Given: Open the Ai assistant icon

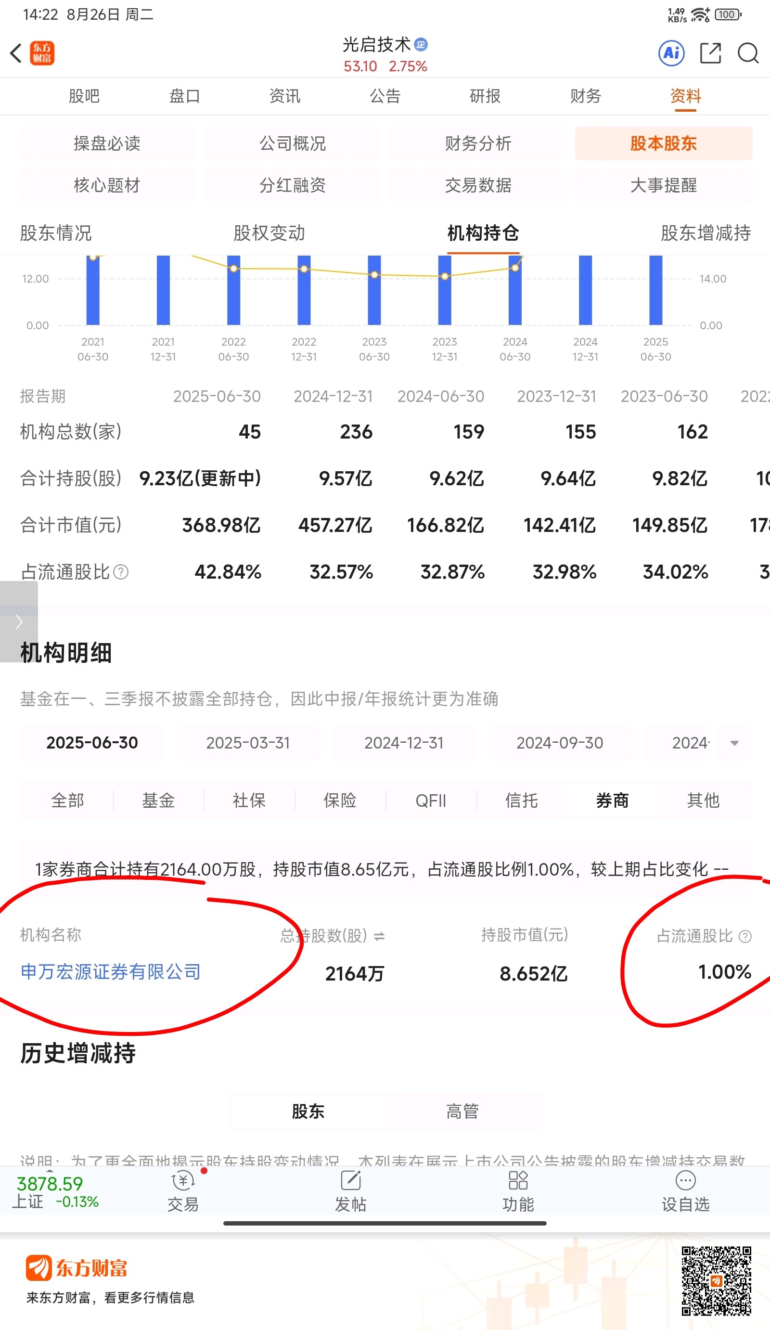Looking at the screenshot, I should click(x=671, y=53).
